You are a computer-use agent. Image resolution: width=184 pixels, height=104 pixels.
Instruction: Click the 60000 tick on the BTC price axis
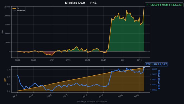154,90
